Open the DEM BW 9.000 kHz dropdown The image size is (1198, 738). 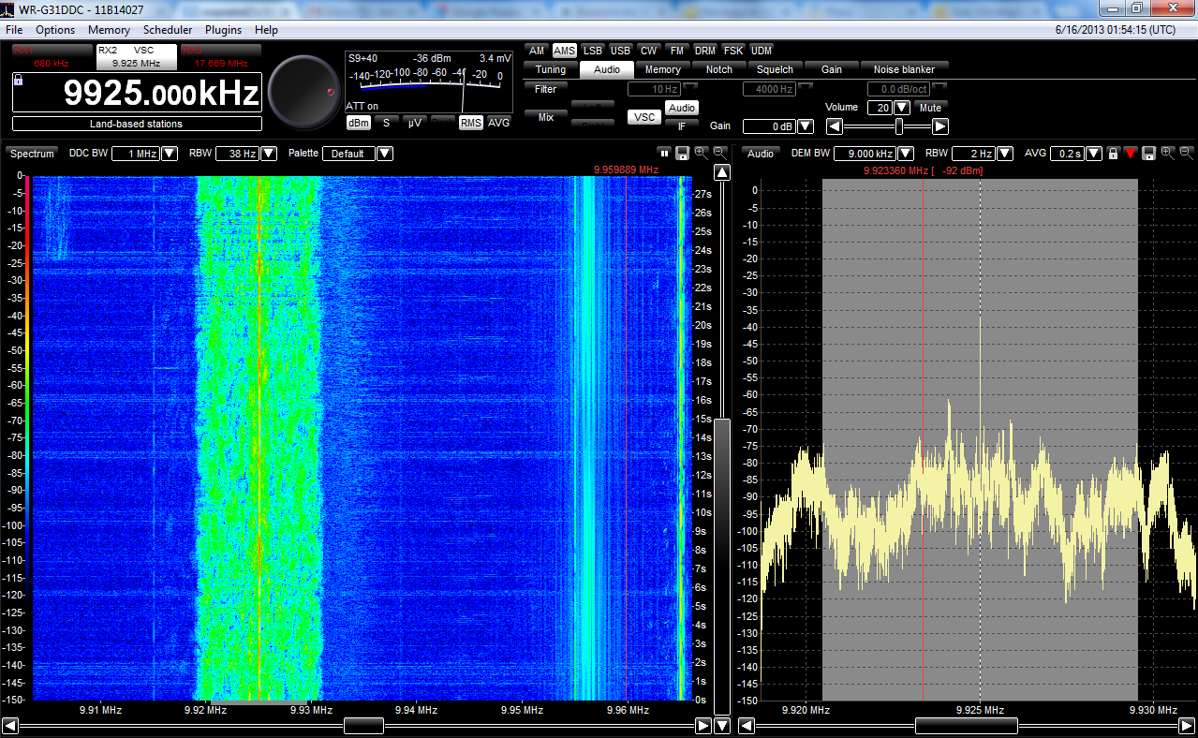click(x=906, y=154)
